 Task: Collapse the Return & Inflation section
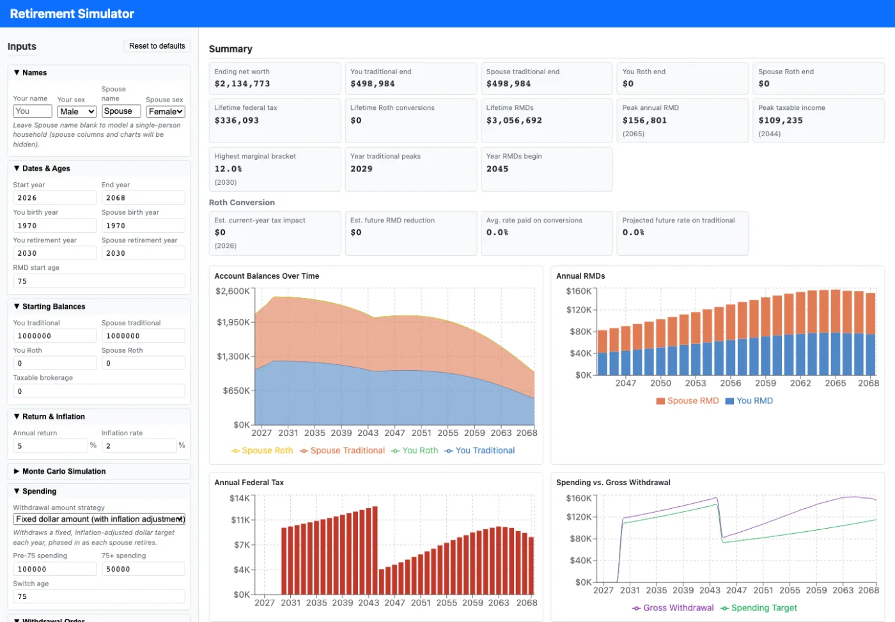click(x=99, y=417)
